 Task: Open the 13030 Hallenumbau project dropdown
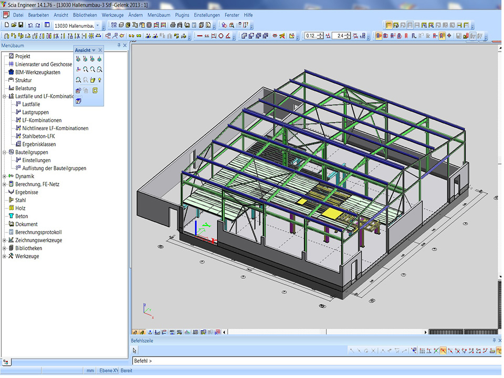click(x=97, y=25)
